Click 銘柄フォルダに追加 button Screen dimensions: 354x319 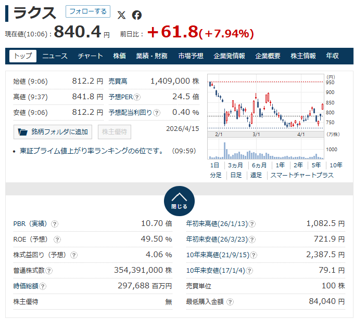[x=53, y=132]
